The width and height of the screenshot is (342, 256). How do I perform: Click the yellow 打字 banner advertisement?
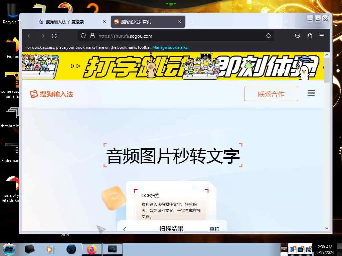pyautogui.click(x=173, y=66)
